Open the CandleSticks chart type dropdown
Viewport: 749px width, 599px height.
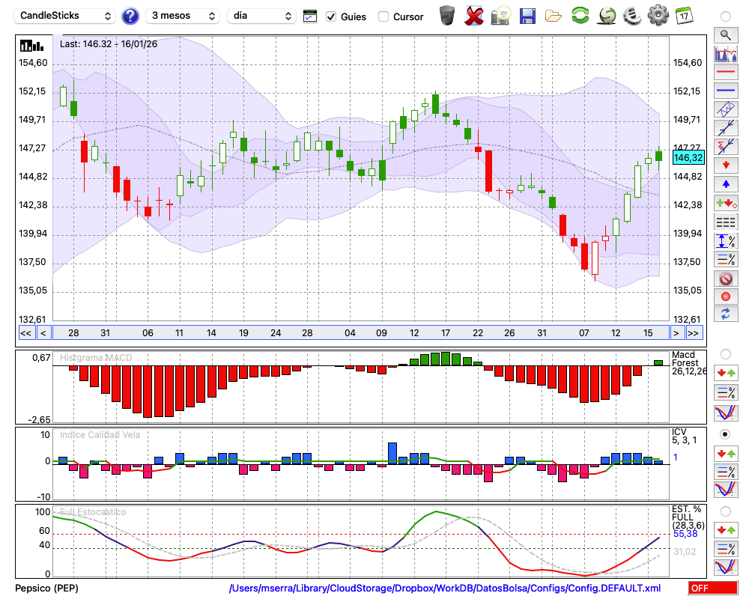[66, 16]
